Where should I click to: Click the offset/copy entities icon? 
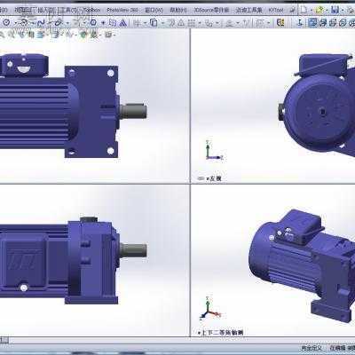tap(154, 23)
